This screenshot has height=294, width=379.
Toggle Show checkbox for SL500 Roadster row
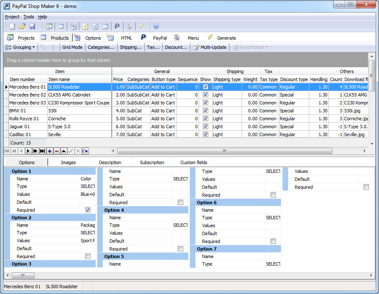205,87
